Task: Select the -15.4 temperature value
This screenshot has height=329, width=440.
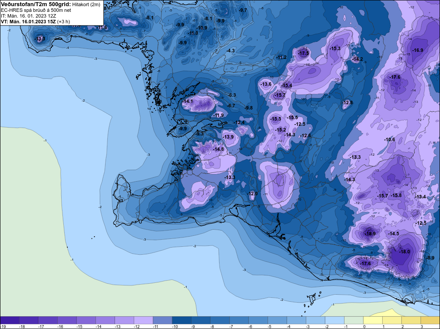Action: coord(286,85)
